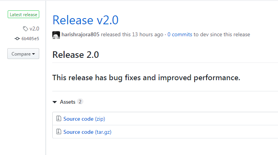Click the "0 commits" link
This screenshot has width=278, height=155.
pyautogui.click(x=180, y=34)
